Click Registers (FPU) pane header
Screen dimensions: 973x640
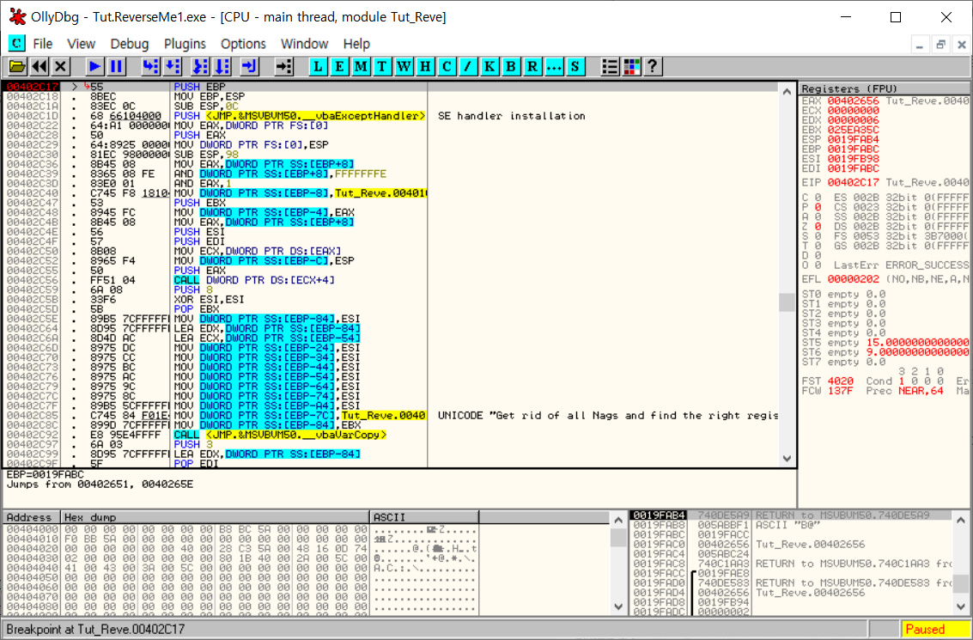[884, 88]
